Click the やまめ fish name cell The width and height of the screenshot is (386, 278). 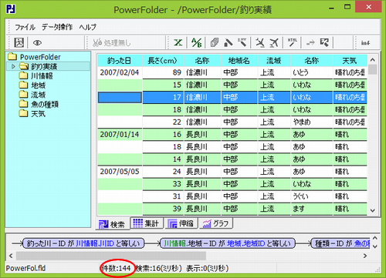[x=312, y=122]
